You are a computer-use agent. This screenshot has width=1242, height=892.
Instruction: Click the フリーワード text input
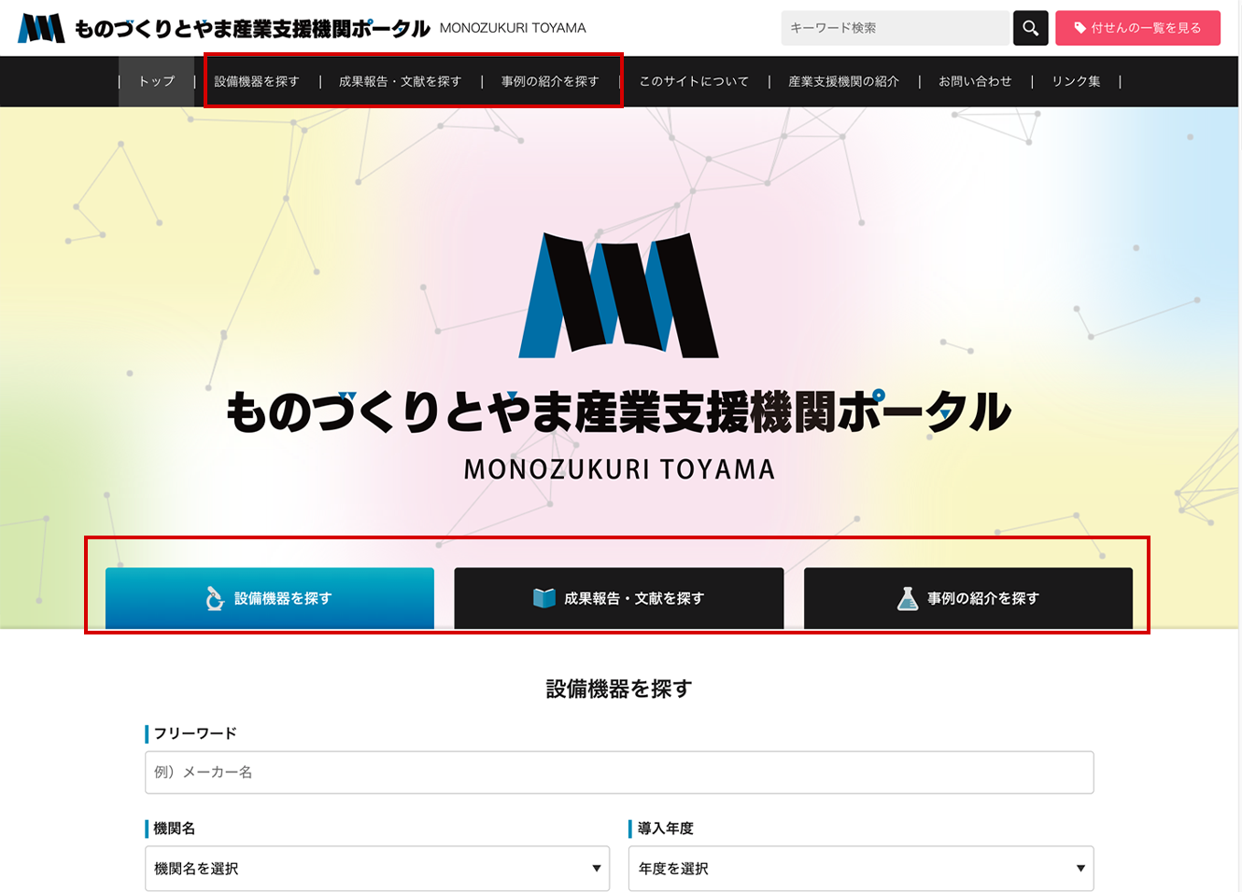[619, 773]
